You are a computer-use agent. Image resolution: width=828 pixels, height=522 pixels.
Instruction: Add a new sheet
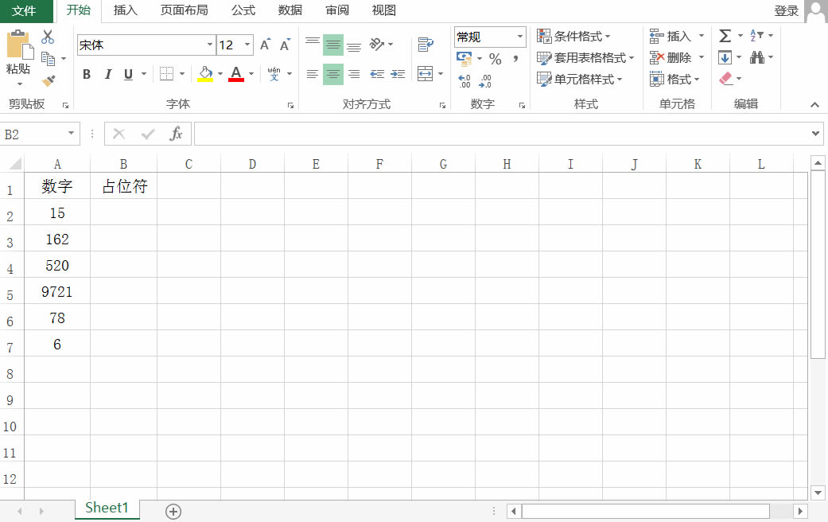coord(173,511)
